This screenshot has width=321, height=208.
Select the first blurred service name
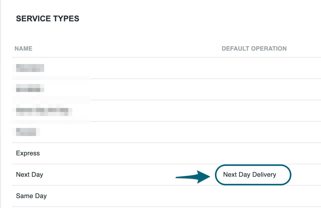pyautogui.click(x=30, y=68)
